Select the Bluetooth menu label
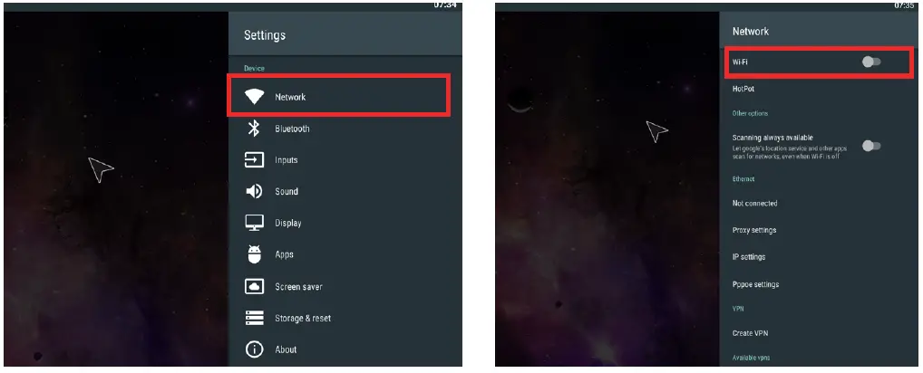Viewport: 923px width, 373px height. [x=292, y=129]
